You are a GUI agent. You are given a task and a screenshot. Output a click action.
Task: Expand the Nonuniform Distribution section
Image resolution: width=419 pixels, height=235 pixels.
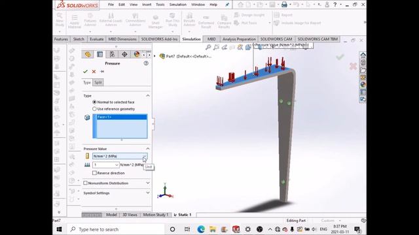(148, 183)
